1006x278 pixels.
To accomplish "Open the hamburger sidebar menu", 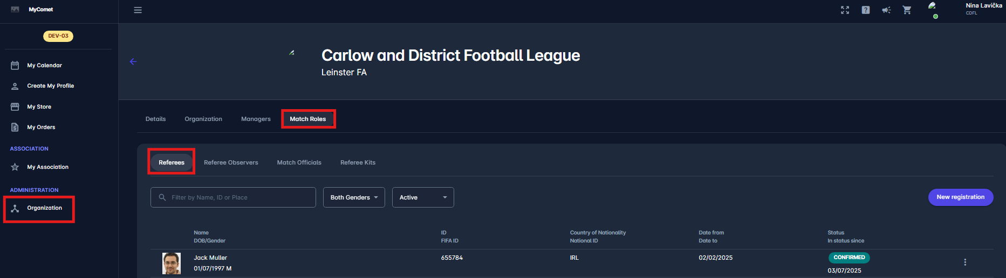I will [138, 10].
